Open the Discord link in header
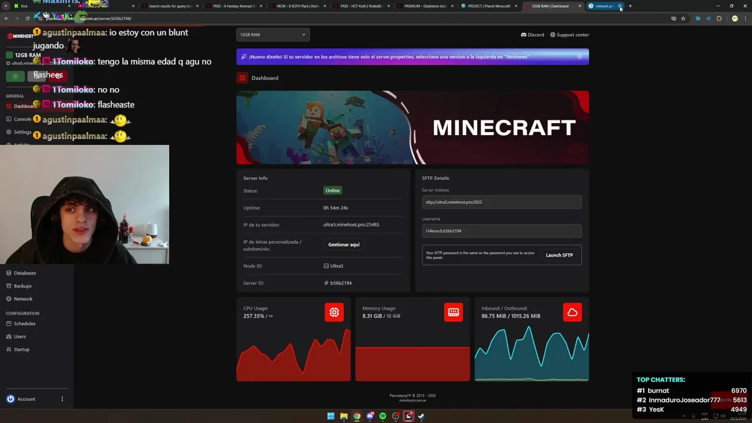Viewport: 752px width, 423px height. (532, 35)
